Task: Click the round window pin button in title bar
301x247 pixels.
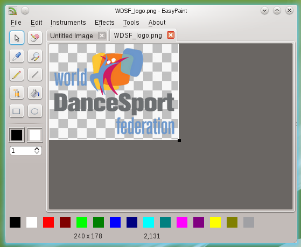Action: (x=25, y=11)
